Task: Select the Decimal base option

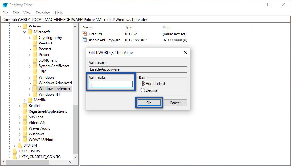Action: [143, 90]
